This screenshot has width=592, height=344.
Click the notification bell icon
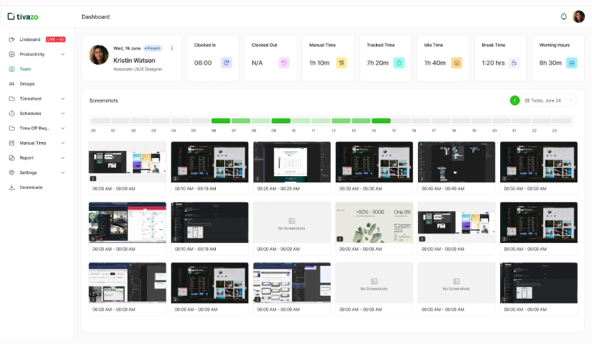(x=563, y=17)
